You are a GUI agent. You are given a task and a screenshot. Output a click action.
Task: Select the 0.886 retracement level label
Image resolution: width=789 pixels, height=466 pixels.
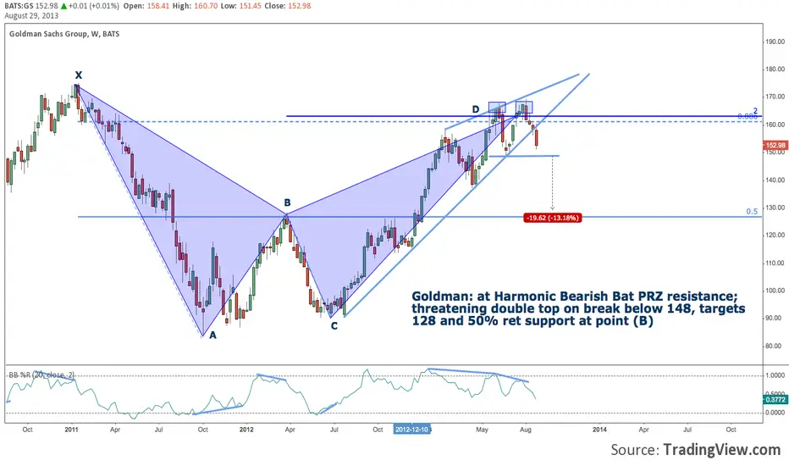[x=748, y=116]
